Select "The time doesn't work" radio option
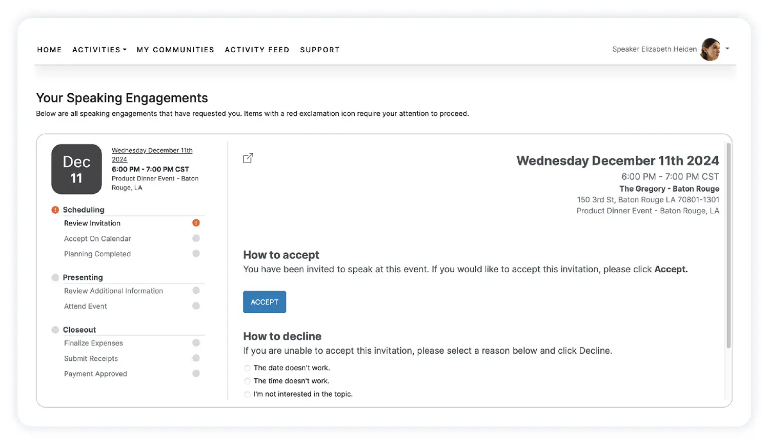 [x=248, y=381]
